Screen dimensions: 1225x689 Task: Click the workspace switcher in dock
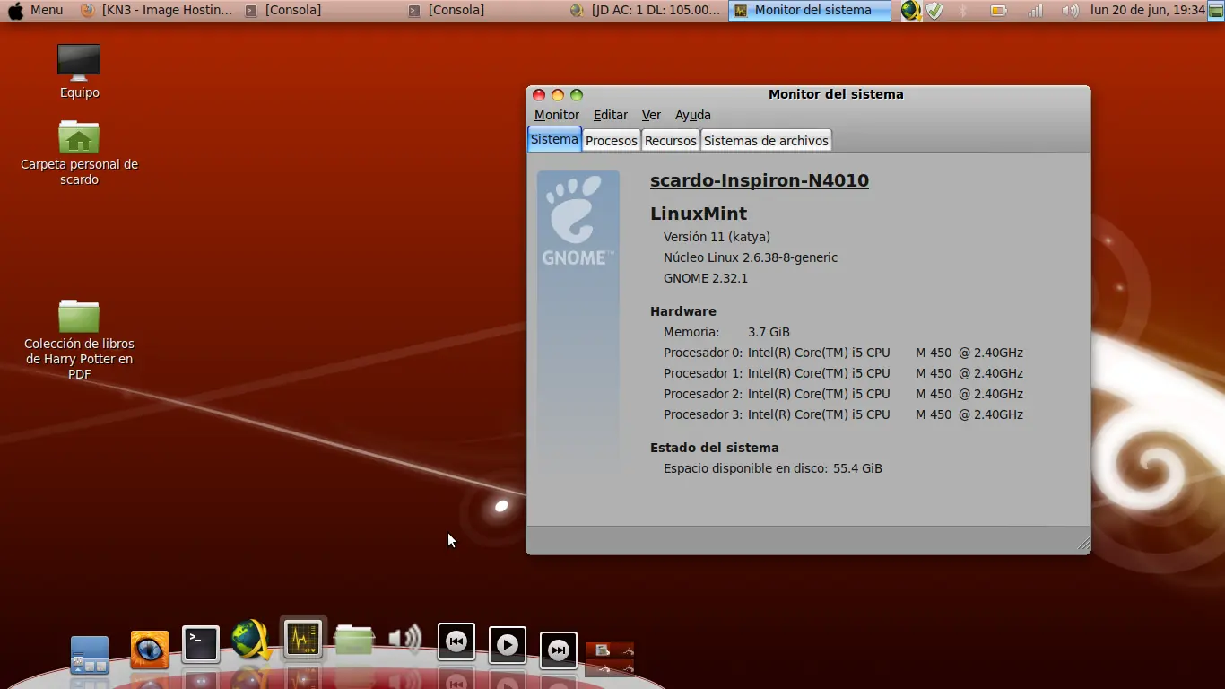click(610, 659)
